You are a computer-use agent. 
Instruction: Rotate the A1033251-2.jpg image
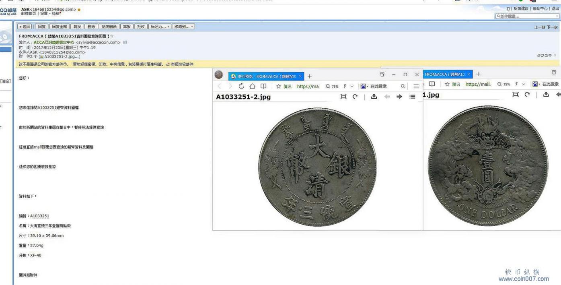click(x=355, y=97)
